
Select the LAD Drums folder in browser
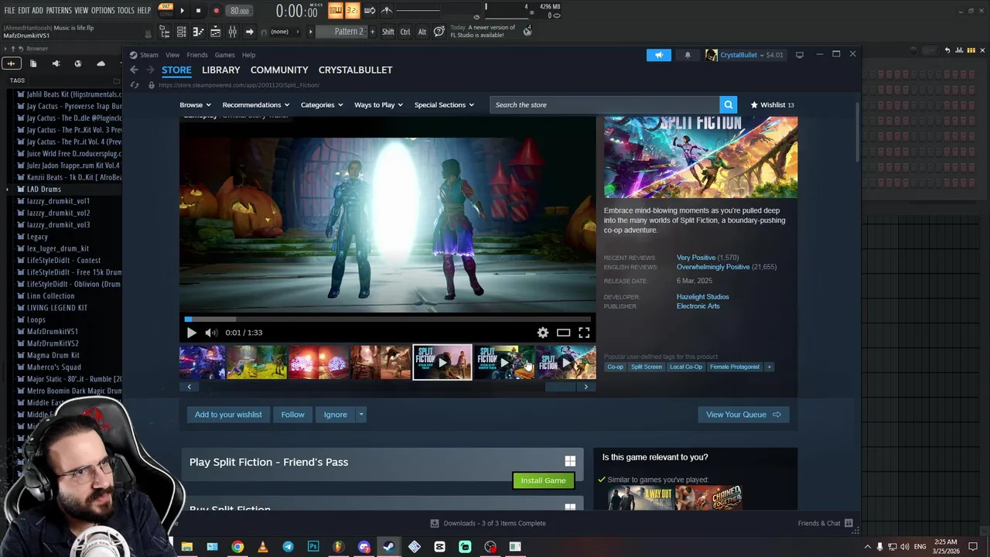tap(44, 190)
